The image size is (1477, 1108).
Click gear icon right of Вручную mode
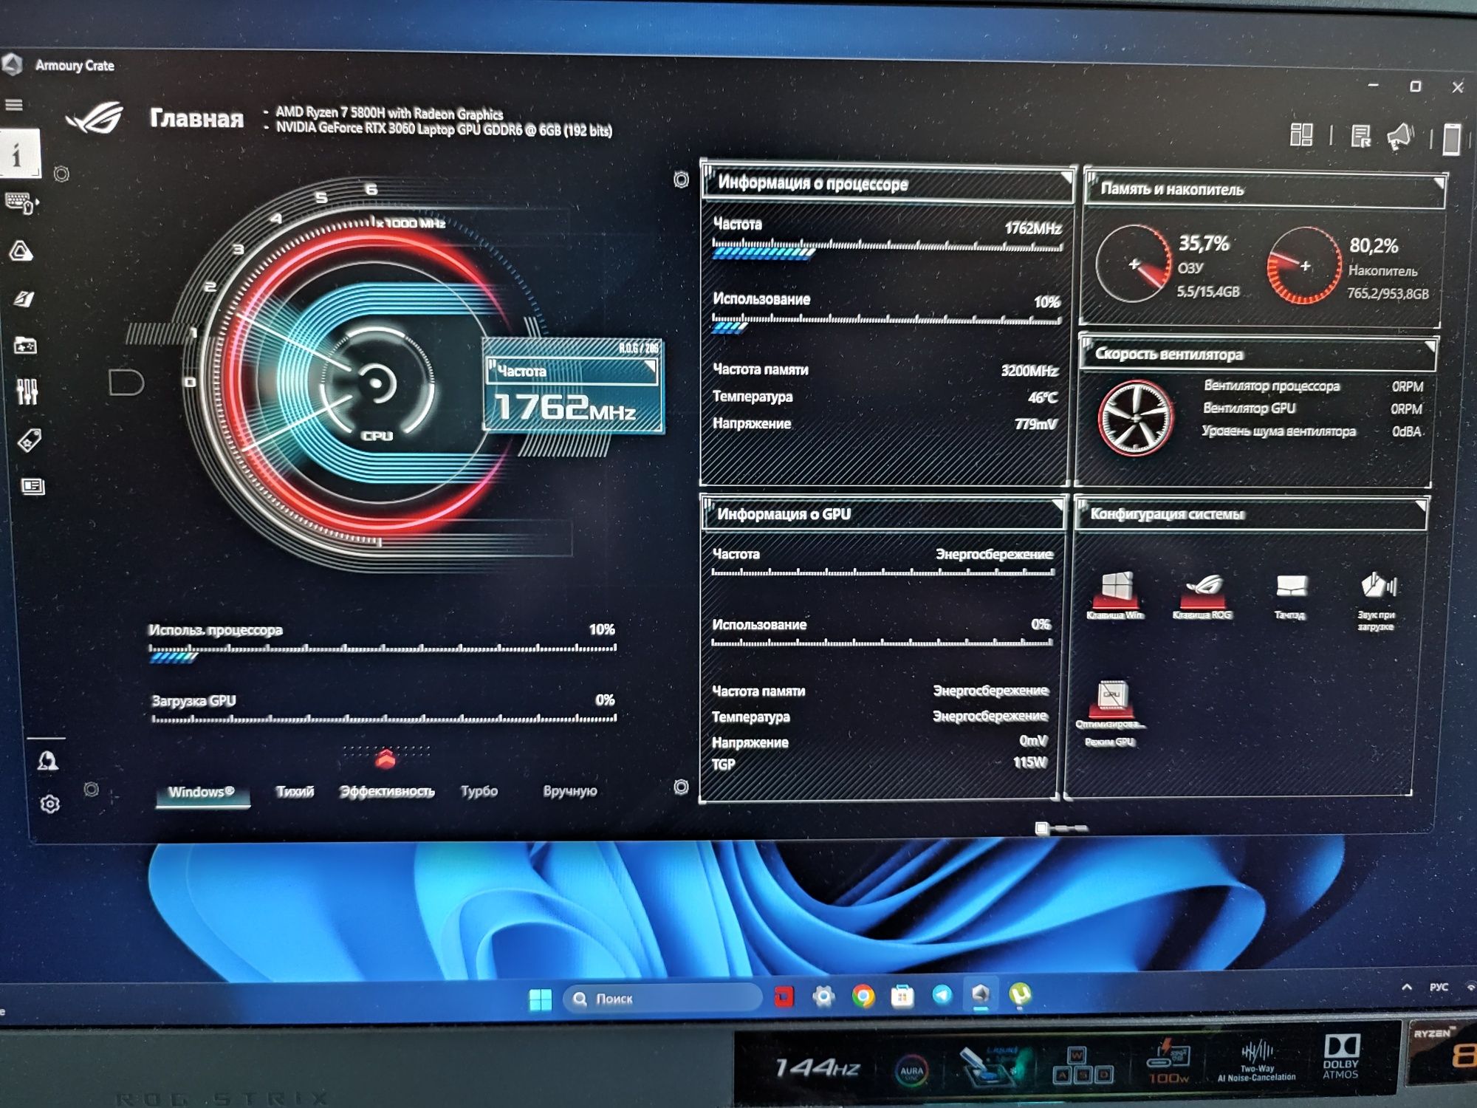(x=681, y=787)
